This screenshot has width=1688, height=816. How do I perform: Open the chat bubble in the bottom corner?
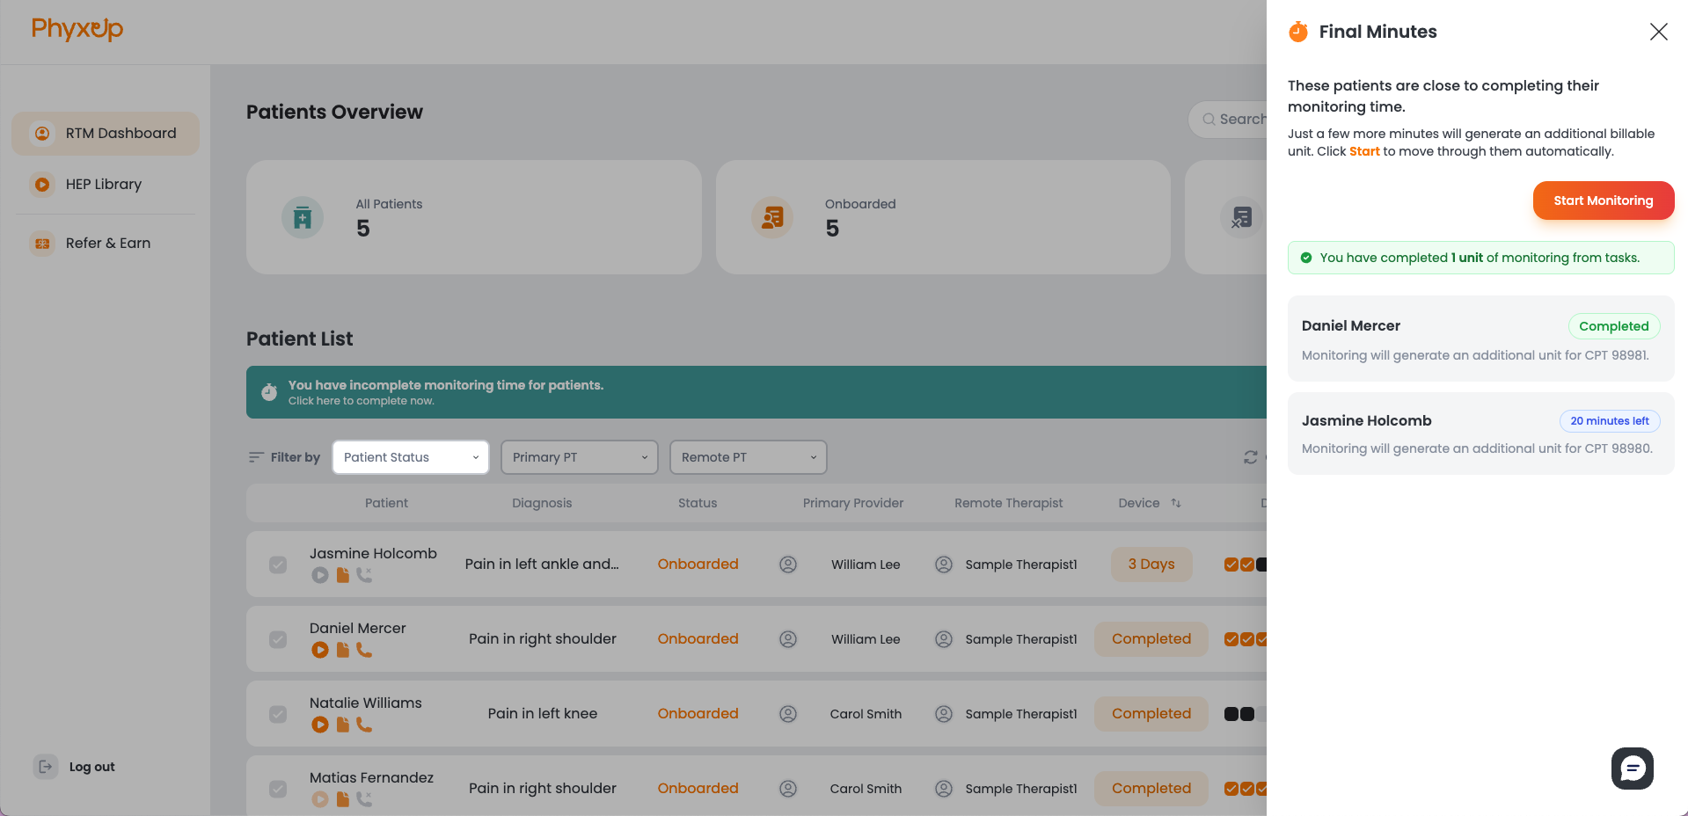pyautogui.click(x=1632, y=769)
